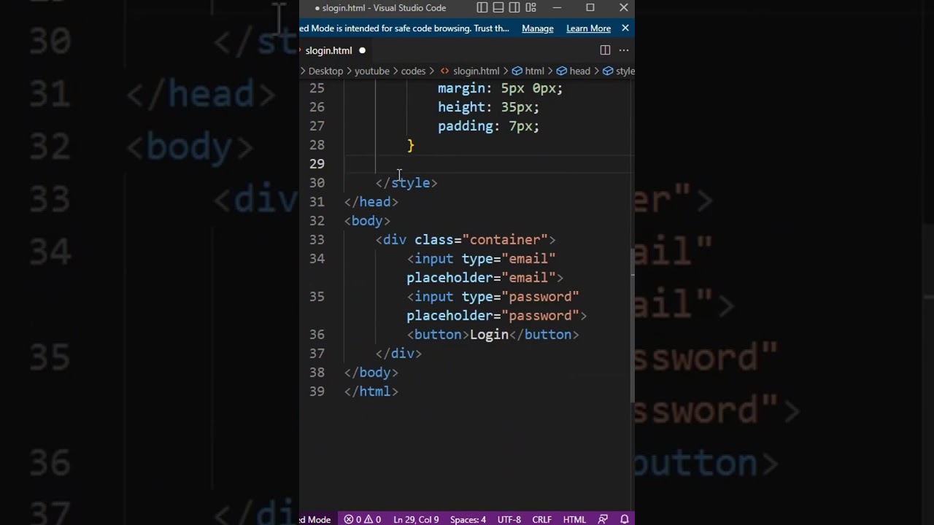Click the div class="container" line

(x=466, y=239)
